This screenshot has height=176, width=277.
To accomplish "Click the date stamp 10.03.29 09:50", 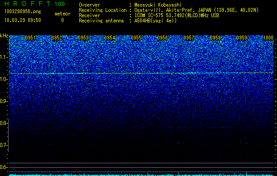I will tap(22, 20).
